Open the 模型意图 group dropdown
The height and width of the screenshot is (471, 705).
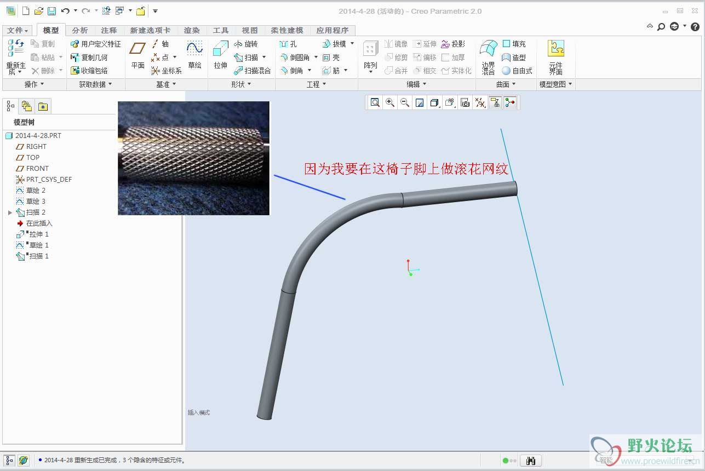point(555,84)
